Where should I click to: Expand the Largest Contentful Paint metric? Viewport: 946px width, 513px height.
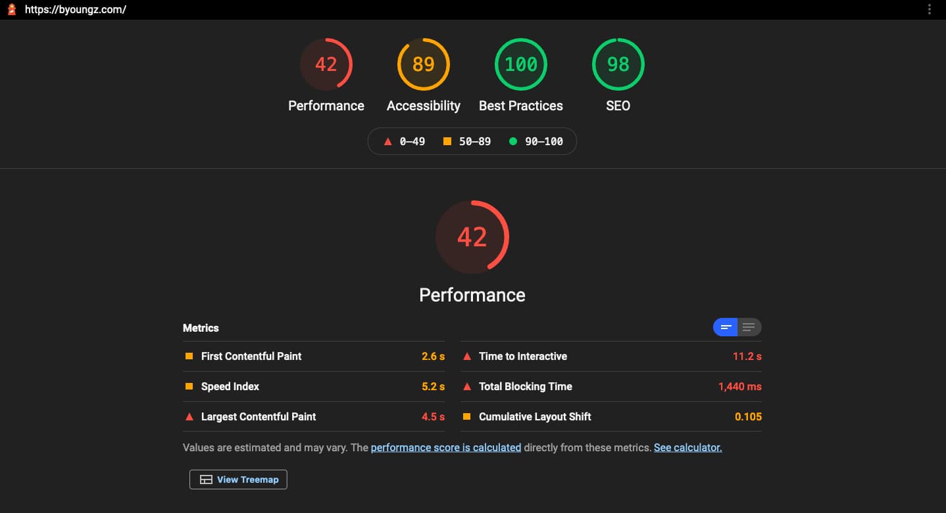click(258, 416)
